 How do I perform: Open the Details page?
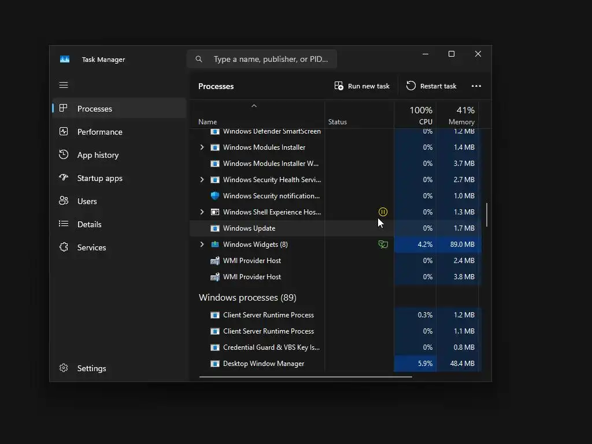[x=119, y=224]
